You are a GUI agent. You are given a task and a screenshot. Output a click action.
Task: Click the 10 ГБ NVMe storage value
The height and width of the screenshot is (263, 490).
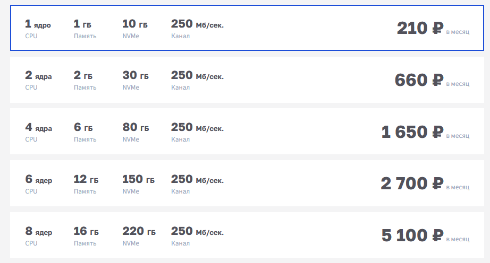click(x=135, y=24)
